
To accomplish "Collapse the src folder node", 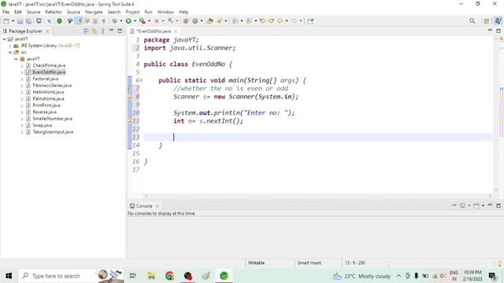I will click(10, 53).
